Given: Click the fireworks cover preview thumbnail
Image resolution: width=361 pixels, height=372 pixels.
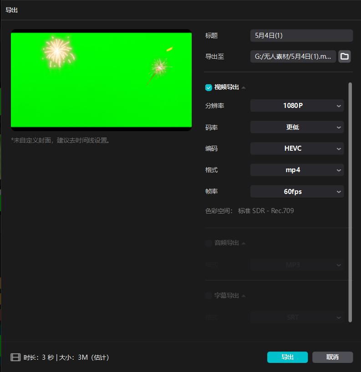Looking at the screenshot, I should pos(102,80).
